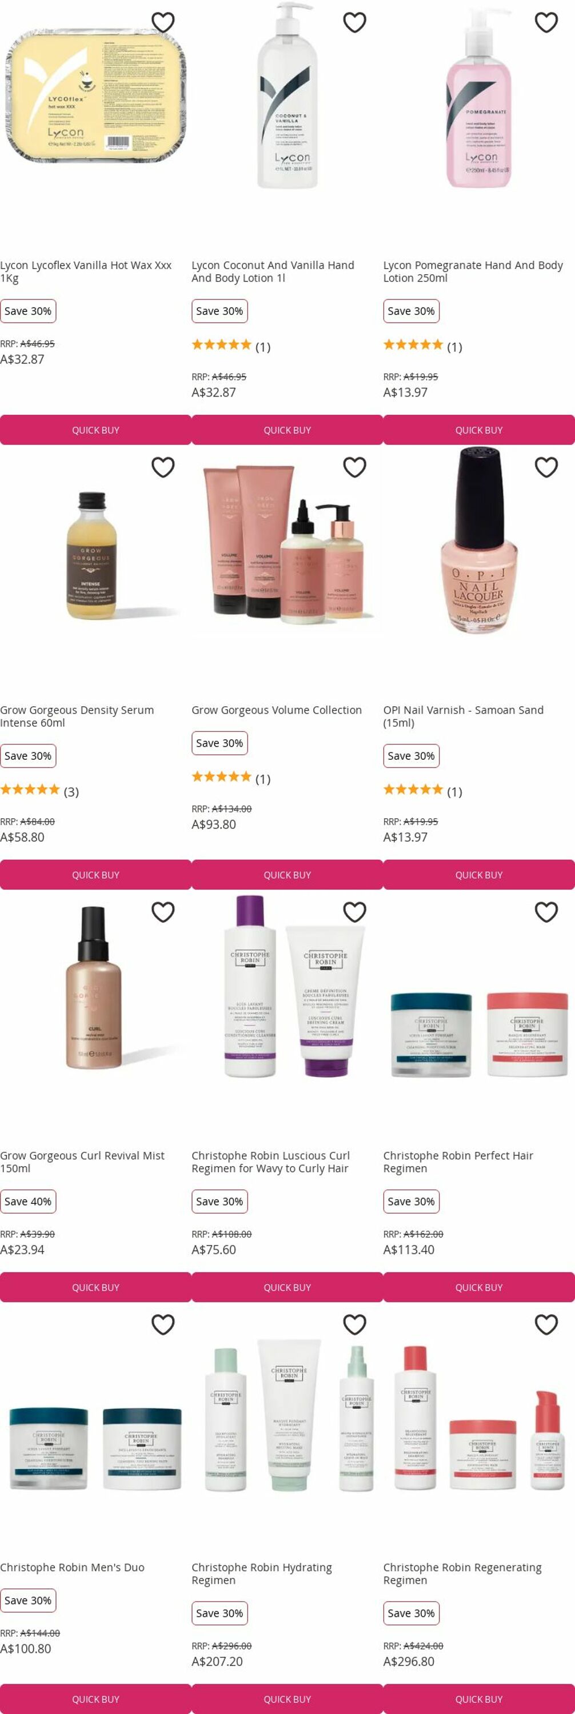This screenshot has height=1714, width=575.
Task: Add Christophe Robin Men's Duo to wishlist
Action: pos(163,1324)
